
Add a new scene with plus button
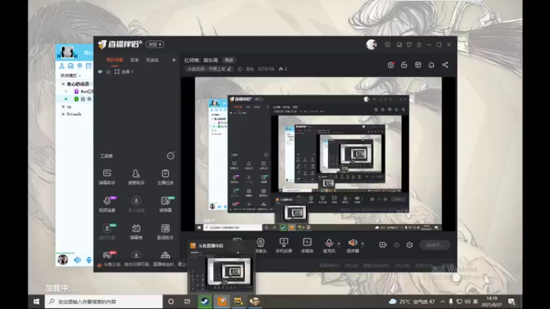(x=174, y=60)
